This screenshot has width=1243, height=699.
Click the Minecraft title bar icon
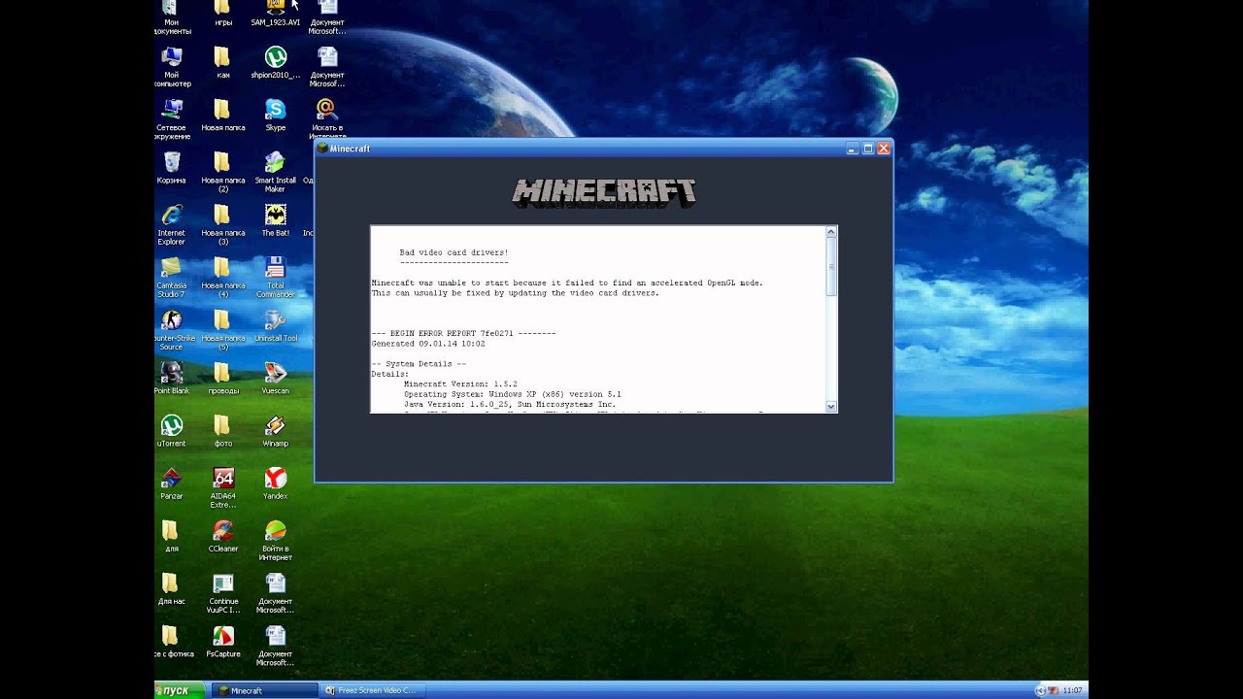pos(322,149)
